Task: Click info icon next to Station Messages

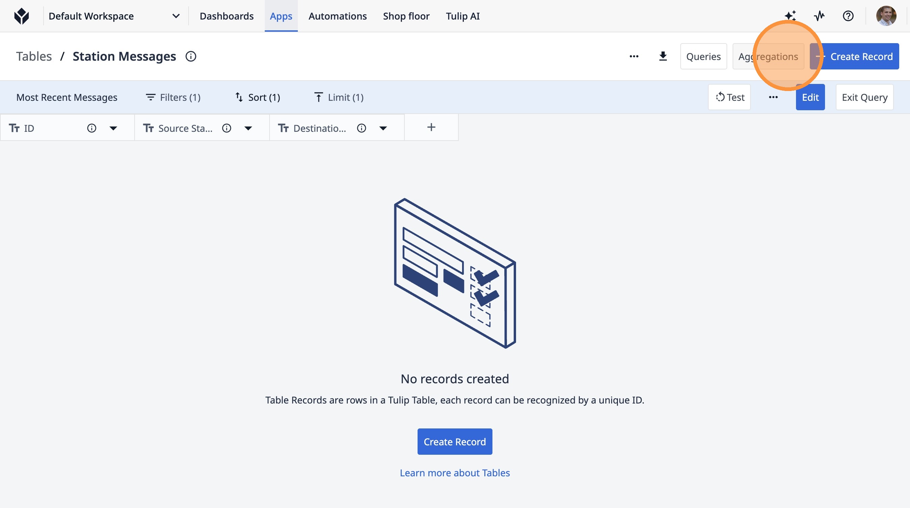Action: tap(191, 57)
